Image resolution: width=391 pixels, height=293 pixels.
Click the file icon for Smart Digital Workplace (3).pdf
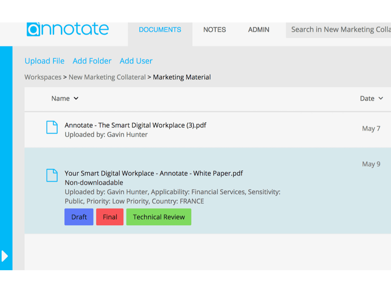click(x=52, y=127)
